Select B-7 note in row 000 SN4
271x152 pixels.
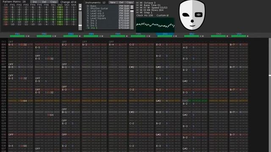click(232, 45)
